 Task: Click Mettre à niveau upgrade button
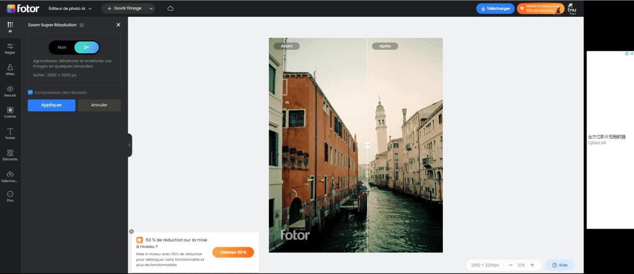540,8
